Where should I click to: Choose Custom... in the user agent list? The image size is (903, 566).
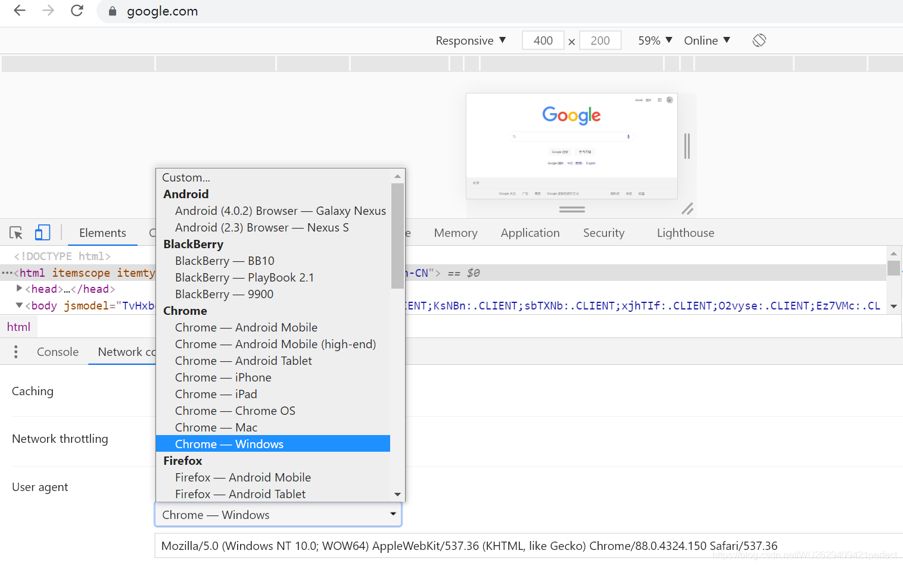(x=273, y=177)
